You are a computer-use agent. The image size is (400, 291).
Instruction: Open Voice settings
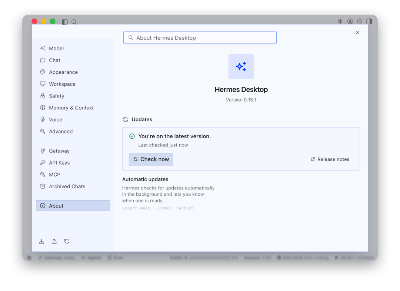click(73, 120)
